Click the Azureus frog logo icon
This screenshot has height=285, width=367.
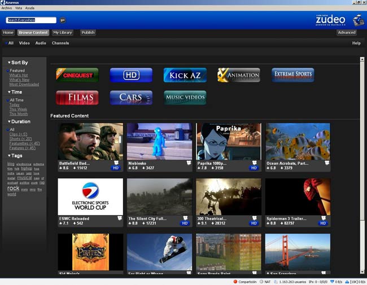click(358, 20)
